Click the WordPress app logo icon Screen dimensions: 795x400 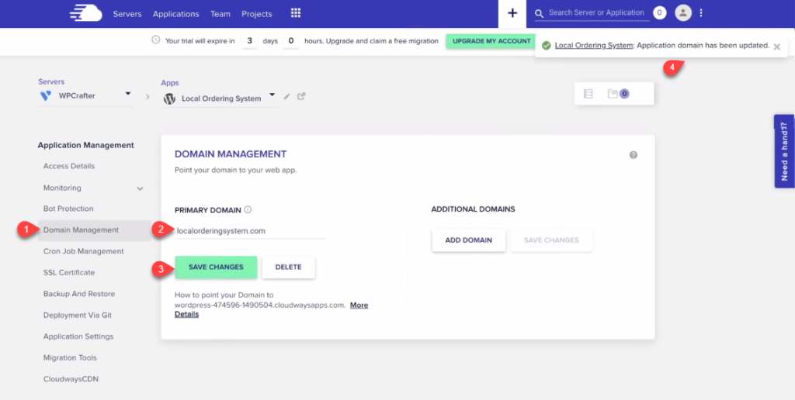click(x=169, y=98)
